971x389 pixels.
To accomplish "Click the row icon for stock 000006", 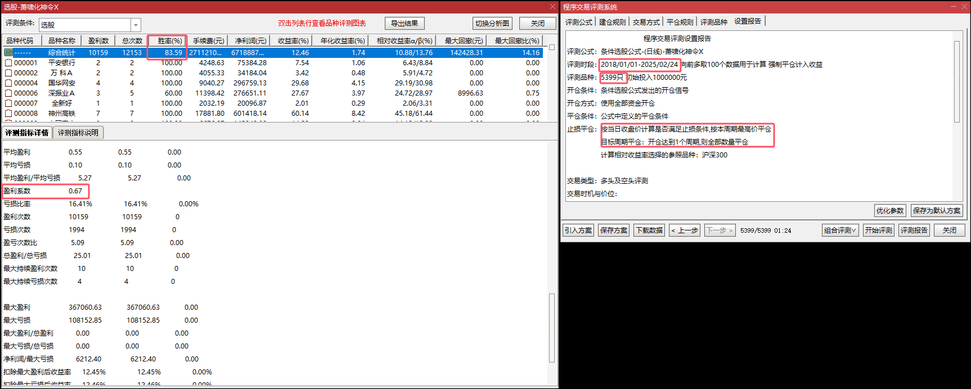I will click(x=8, y=93).
